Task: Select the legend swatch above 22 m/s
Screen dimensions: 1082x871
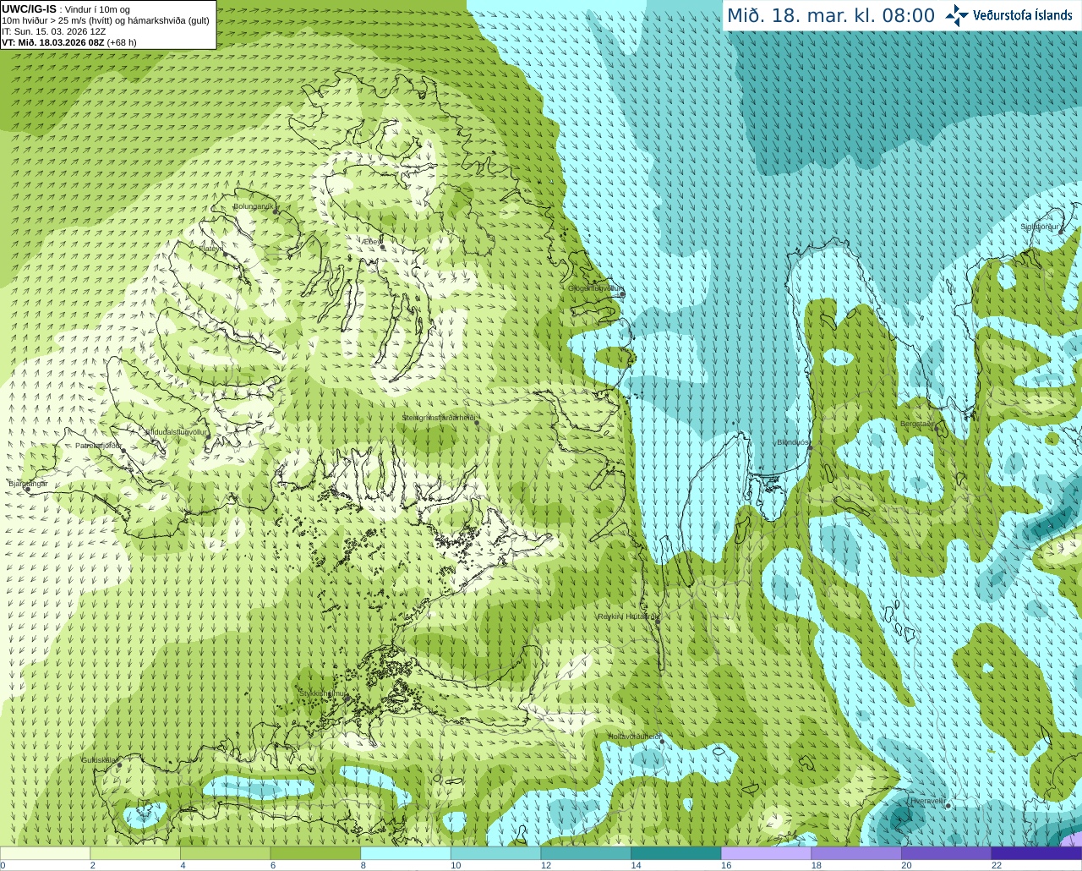Action: coord(1037,853)
